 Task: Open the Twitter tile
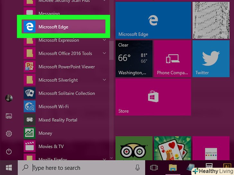(x=211, y=59)
